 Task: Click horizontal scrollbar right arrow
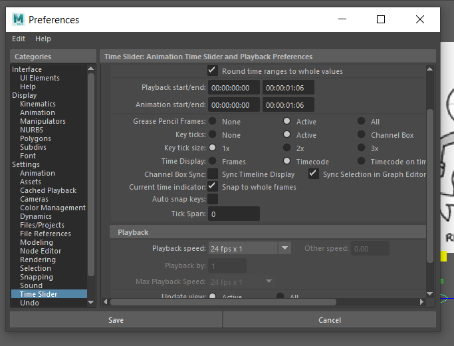click(x=421, y=302)
